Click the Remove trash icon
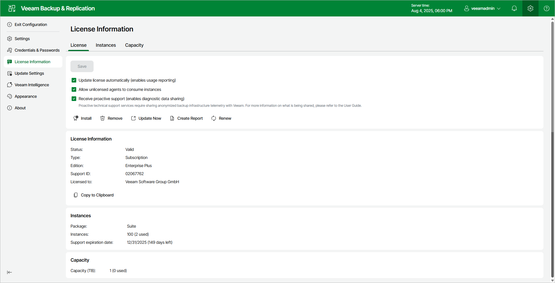555x283 pixels. point(103,118)
